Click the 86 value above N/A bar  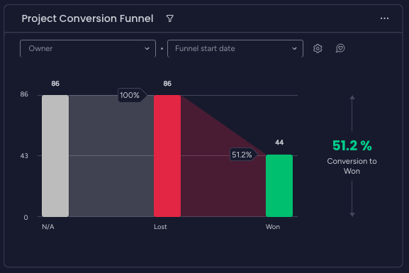click(55, 84)
